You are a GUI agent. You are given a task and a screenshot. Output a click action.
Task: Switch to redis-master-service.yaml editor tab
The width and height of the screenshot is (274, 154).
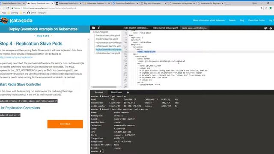(x=165, y=28)
